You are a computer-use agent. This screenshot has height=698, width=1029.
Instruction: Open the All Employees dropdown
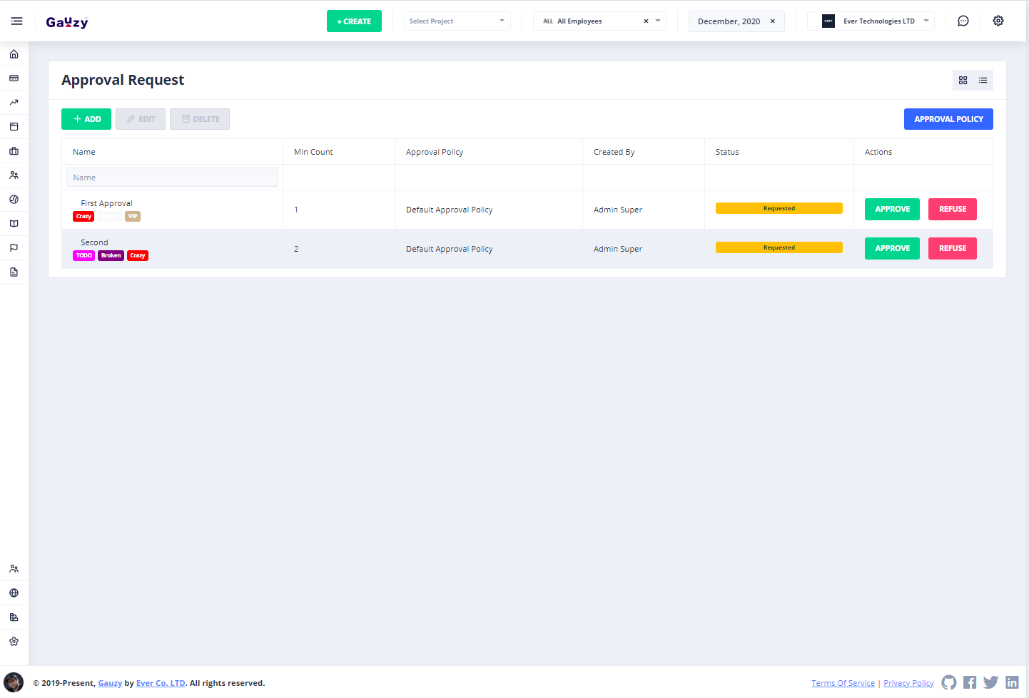pyautogui.click(x=592, y=21)
